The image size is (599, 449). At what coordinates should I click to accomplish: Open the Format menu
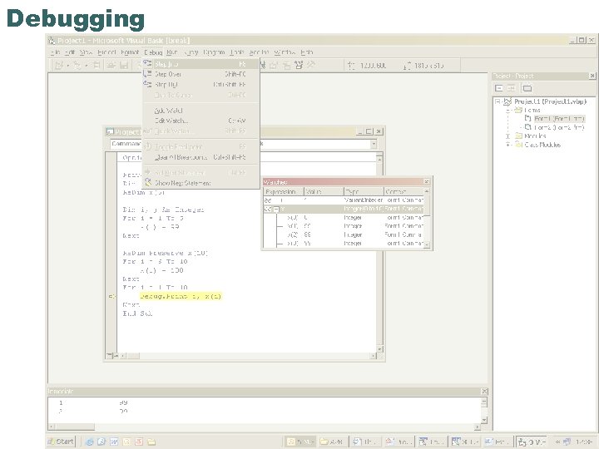click(130, 52)
